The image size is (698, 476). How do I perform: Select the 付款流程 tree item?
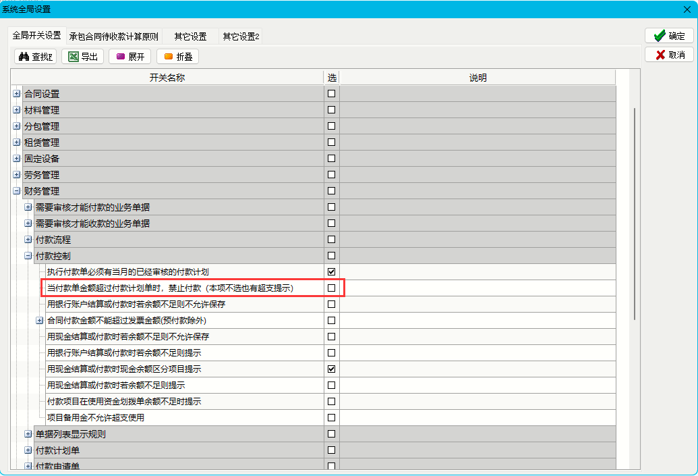53,240
